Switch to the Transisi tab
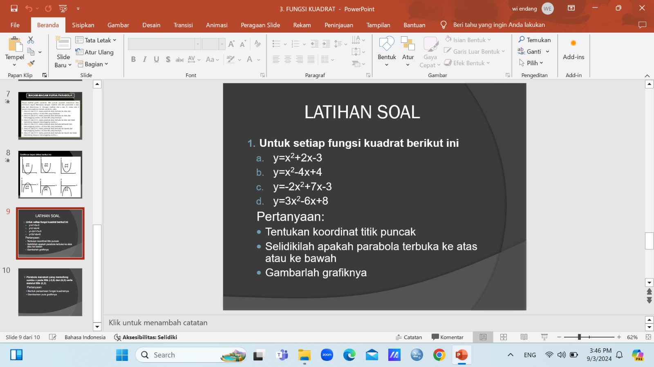 click(183, 25)
